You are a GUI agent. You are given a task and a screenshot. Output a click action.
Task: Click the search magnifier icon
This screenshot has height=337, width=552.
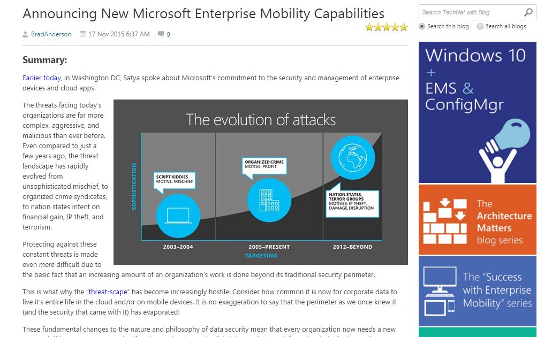[528, 12]
